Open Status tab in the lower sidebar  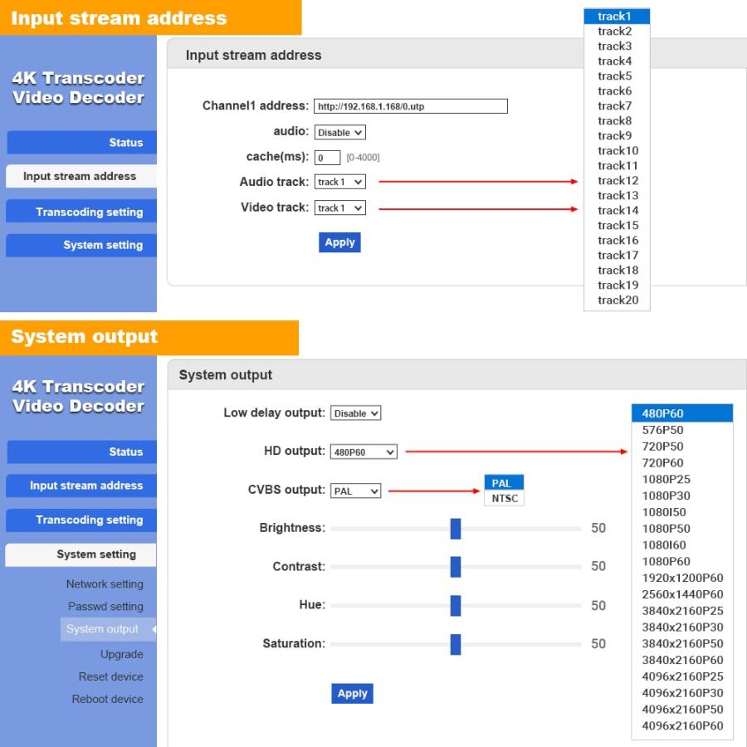click(82, 452)
